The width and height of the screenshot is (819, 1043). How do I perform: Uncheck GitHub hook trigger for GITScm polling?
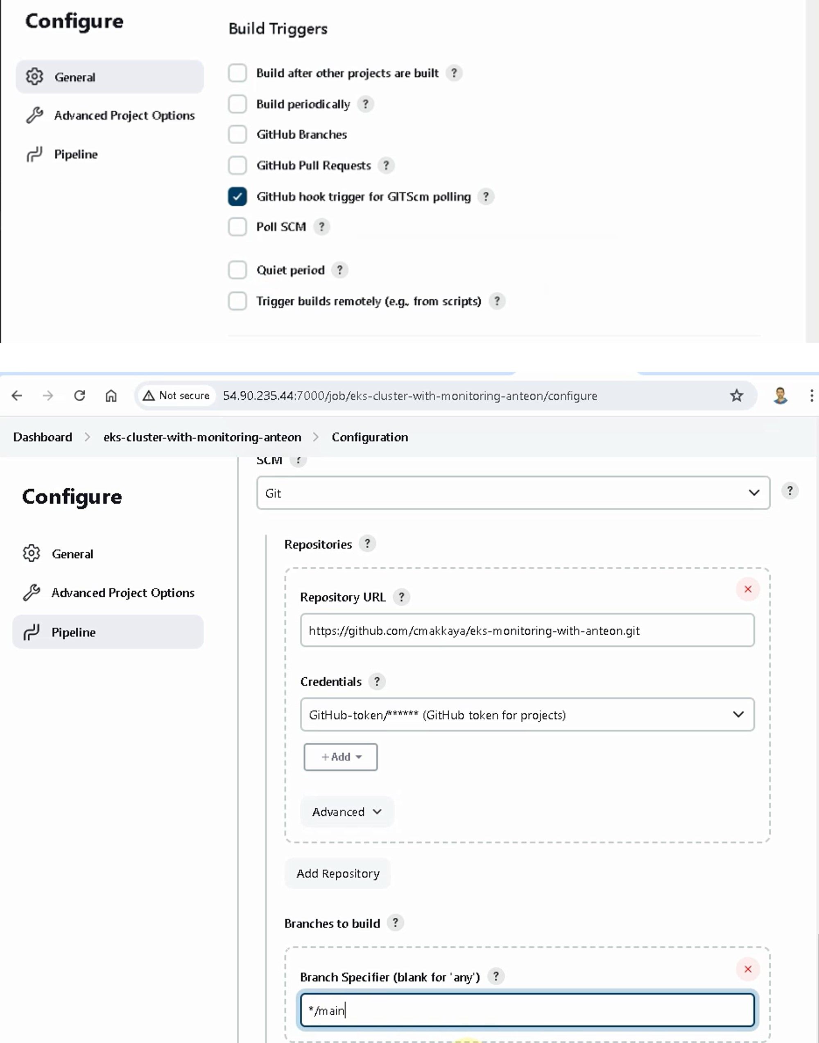click(x=238, y=197)
